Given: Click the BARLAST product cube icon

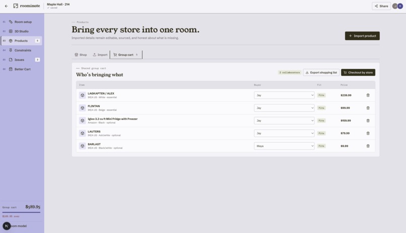Looking at the screenshot, I should click(82, 146).
